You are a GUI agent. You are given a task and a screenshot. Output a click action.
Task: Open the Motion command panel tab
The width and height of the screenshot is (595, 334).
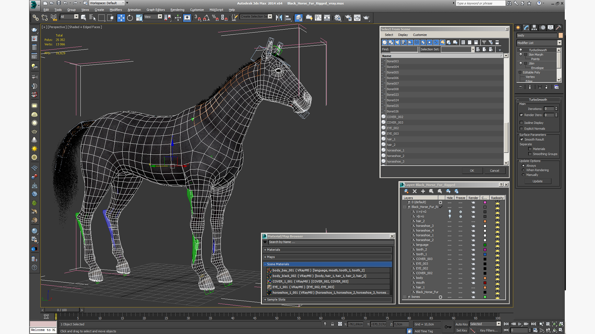coord(543,28)
